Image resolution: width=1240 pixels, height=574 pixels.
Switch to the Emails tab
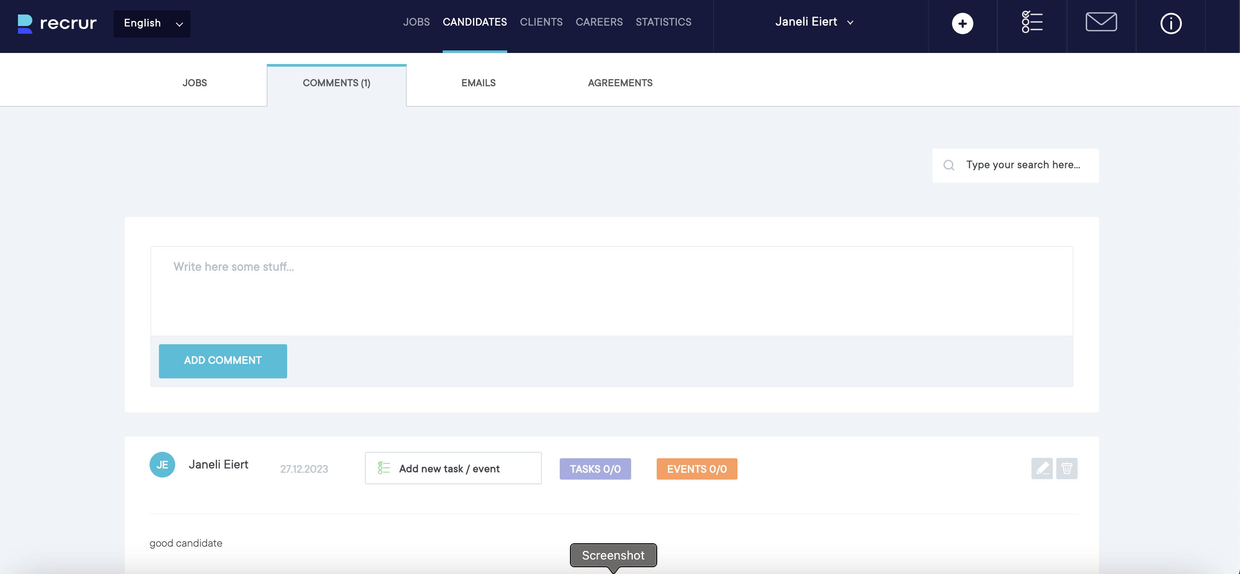click(x=478, y=83)
